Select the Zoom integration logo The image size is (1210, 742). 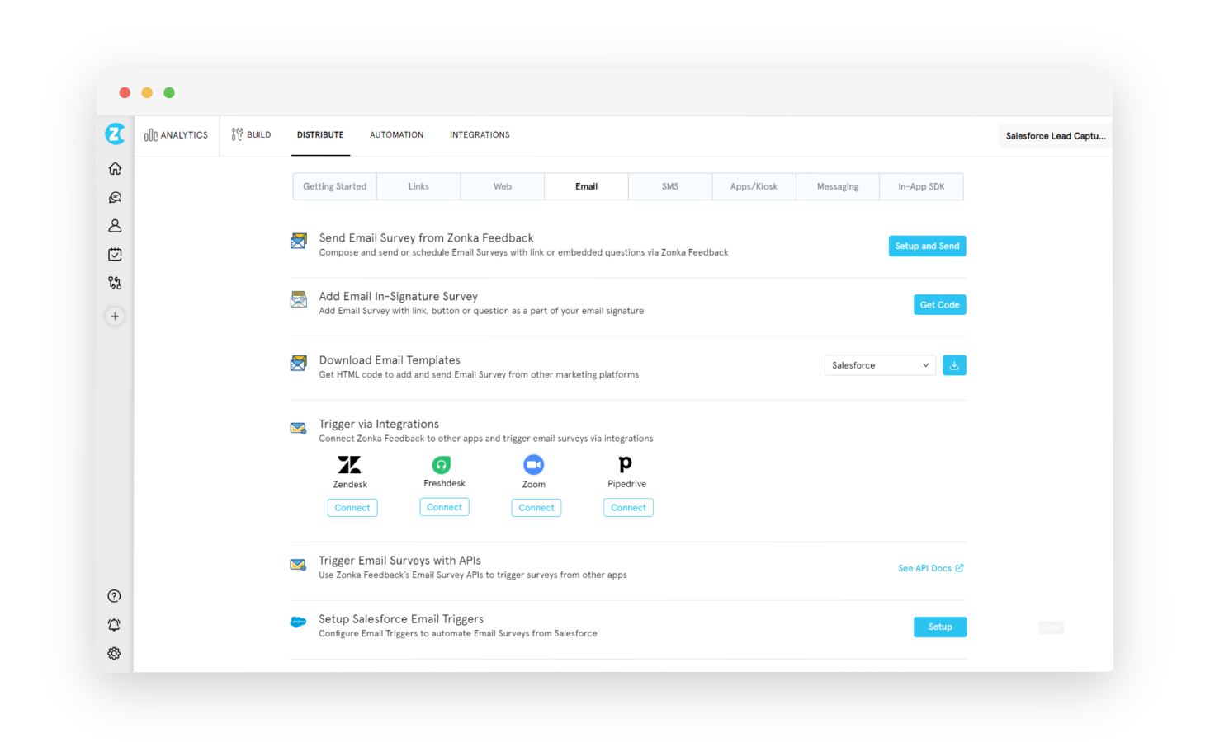[533, 465]
